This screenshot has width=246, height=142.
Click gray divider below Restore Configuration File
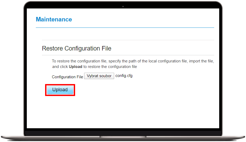[128, 55]
